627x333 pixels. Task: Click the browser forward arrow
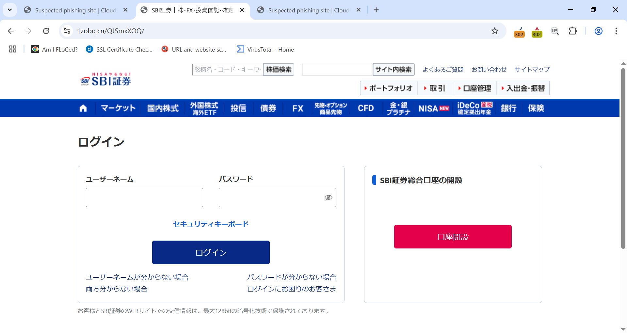28,31
